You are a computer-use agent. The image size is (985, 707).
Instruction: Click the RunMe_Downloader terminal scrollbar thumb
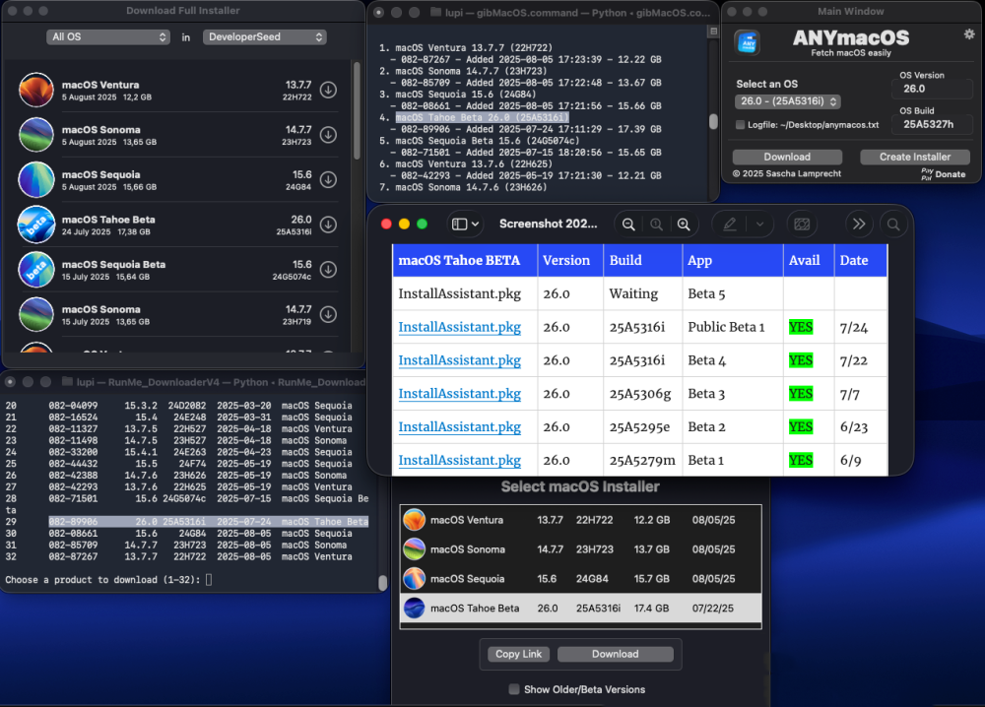(382, 583)
